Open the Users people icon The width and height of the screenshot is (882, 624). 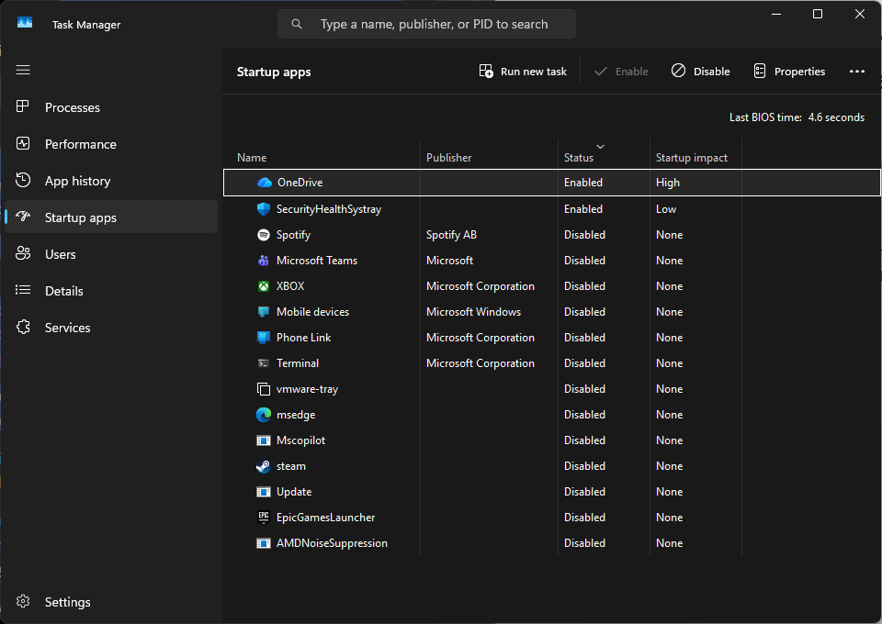[x=23, y=253]
